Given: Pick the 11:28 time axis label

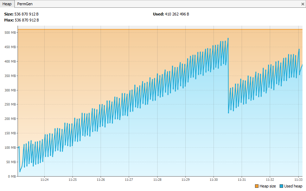Looking at the screenshot, I should point(157,179).
